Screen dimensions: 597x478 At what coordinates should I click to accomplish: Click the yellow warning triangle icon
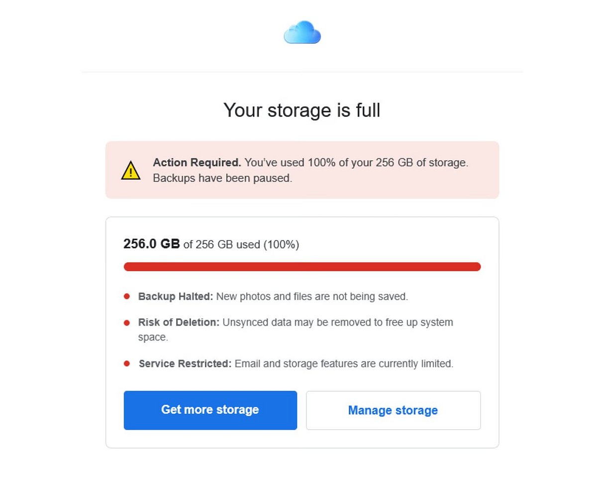pyautogui.click(x=130, y=170)
